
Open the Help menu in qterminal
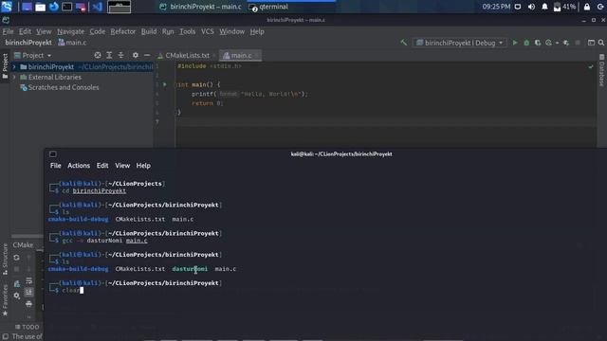[143, 166]
